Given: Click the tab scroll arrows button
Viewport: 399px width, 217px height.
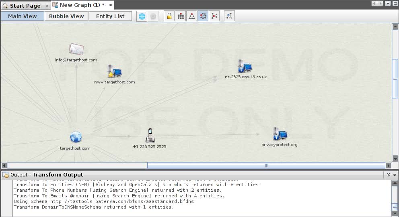Looking at the screenshot, I should click(x=378, y=4).
